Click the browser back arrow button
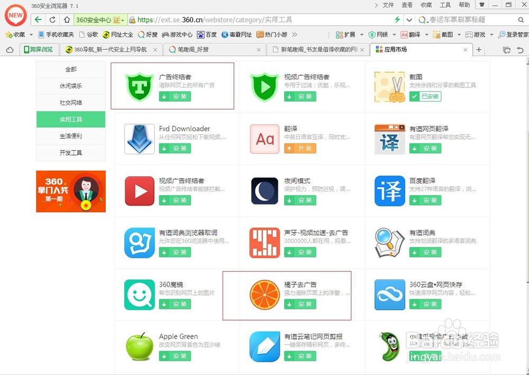This screenshot has width=529, height=375. pos(38,20)
